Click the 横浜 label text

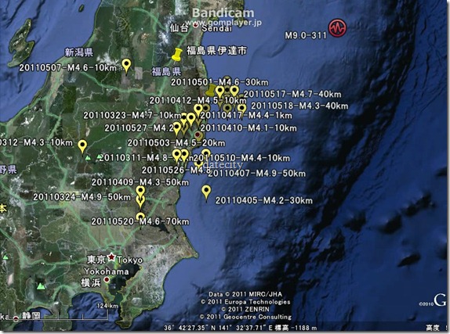[x=91, y=283]
